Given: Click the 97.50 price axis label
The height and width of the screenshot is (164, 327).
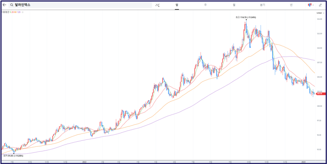Looking at the screenshot, I should click(319, 120).
